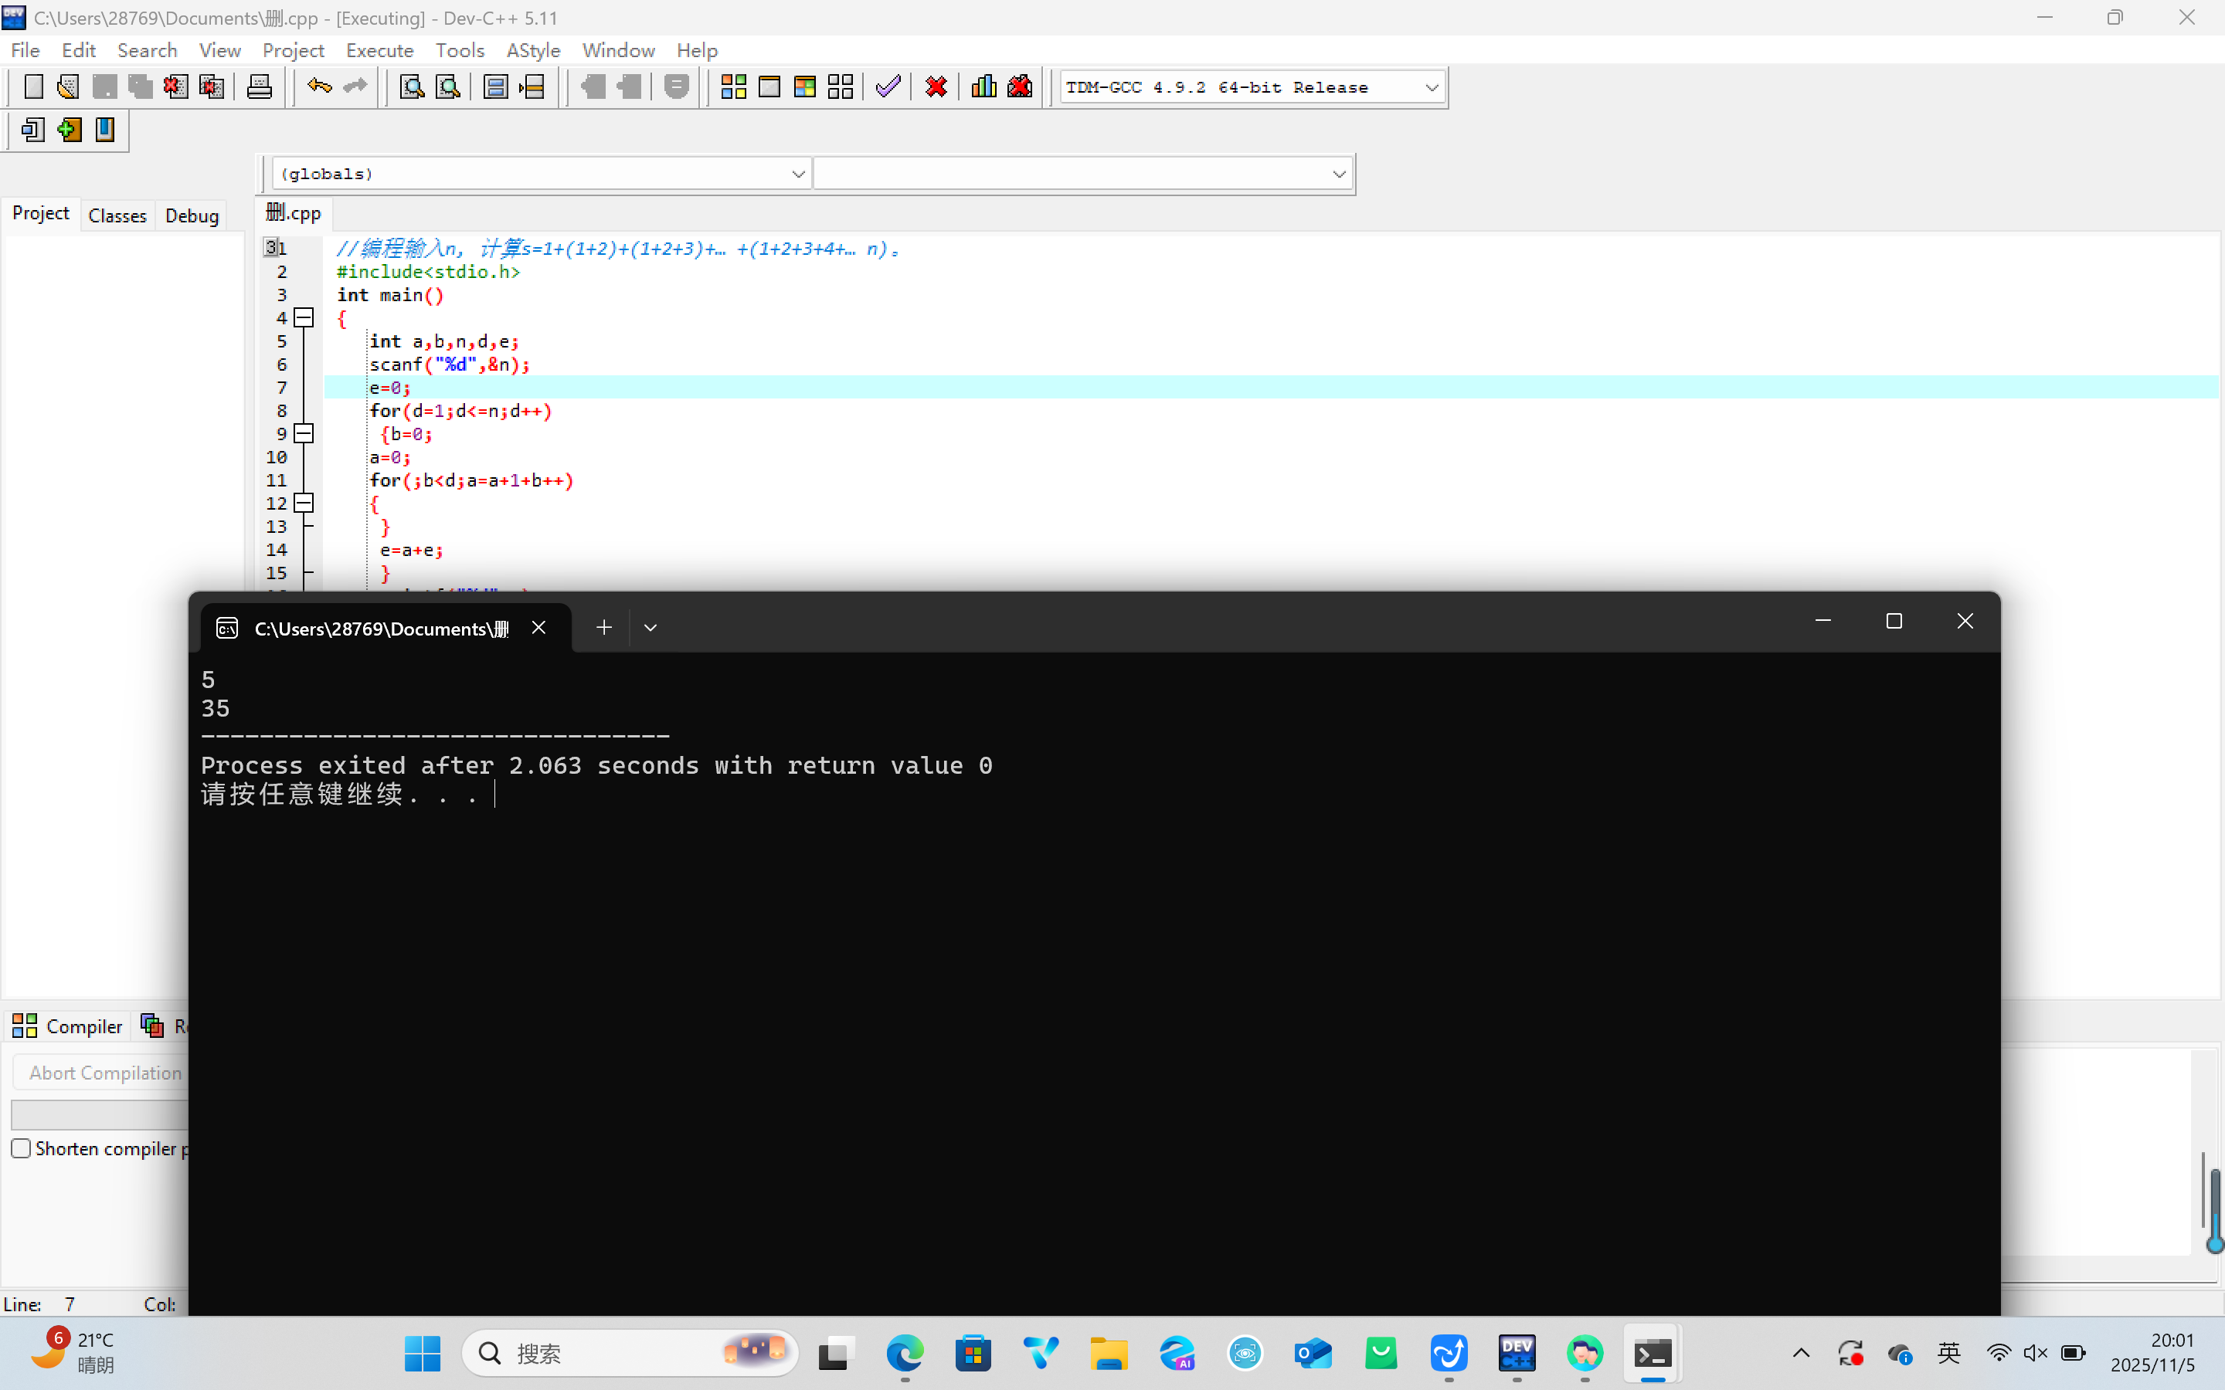
Task: Collapse the code fold at line 12
Action: coord(304,503)
